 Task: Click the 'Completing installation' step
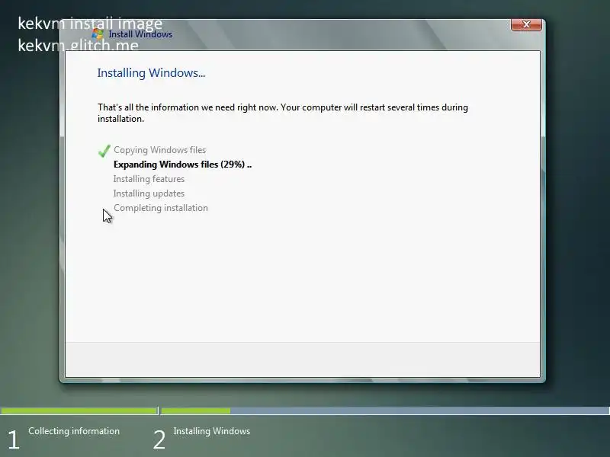(161, 208)
